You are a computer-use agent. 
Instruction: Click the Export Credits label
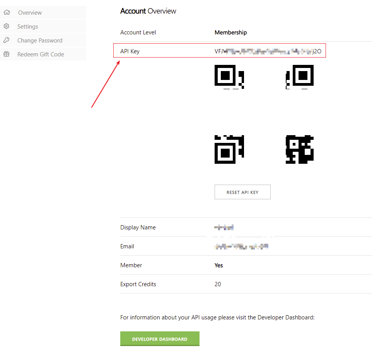pos(138,284)
